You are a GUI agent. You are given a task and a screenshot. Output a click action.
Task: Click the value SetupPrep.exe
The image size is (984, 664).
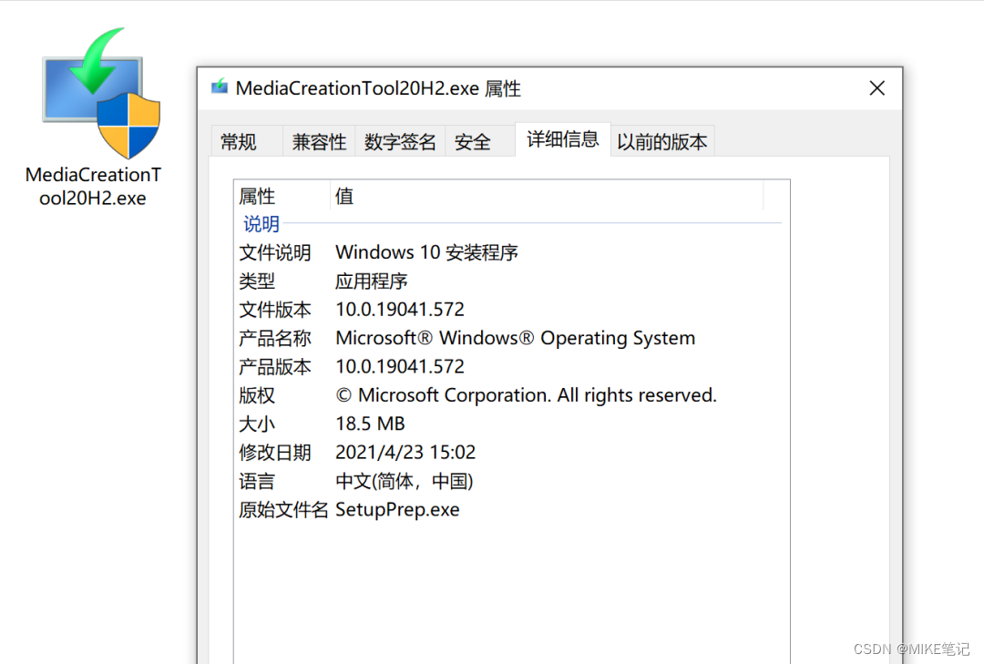pyautogui.click(x=397, y=509)
